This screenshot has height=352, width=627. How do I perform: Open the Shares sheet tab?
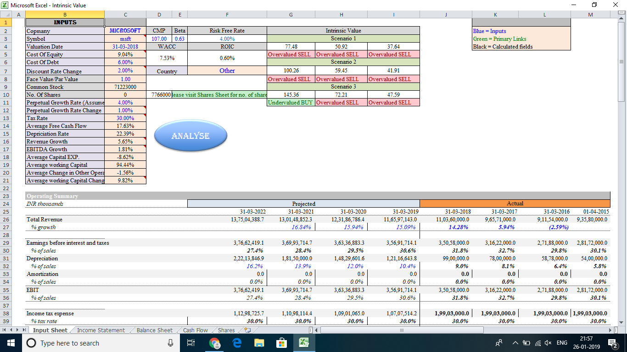click(x=226, y=330)
